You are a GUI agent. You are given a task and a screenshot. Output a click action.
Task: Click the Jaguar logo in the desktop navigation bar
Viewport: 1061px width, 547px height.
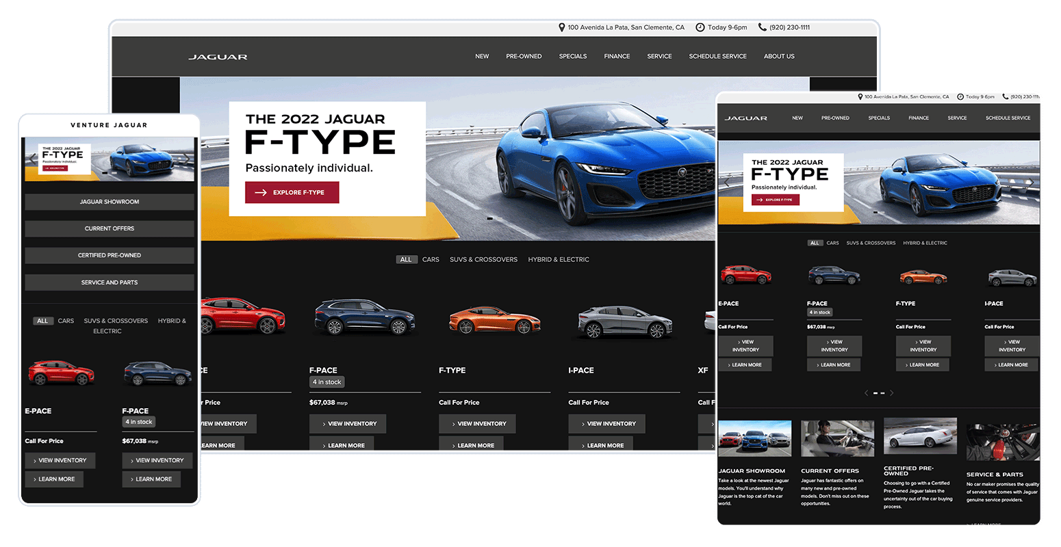tap(218, 57)
